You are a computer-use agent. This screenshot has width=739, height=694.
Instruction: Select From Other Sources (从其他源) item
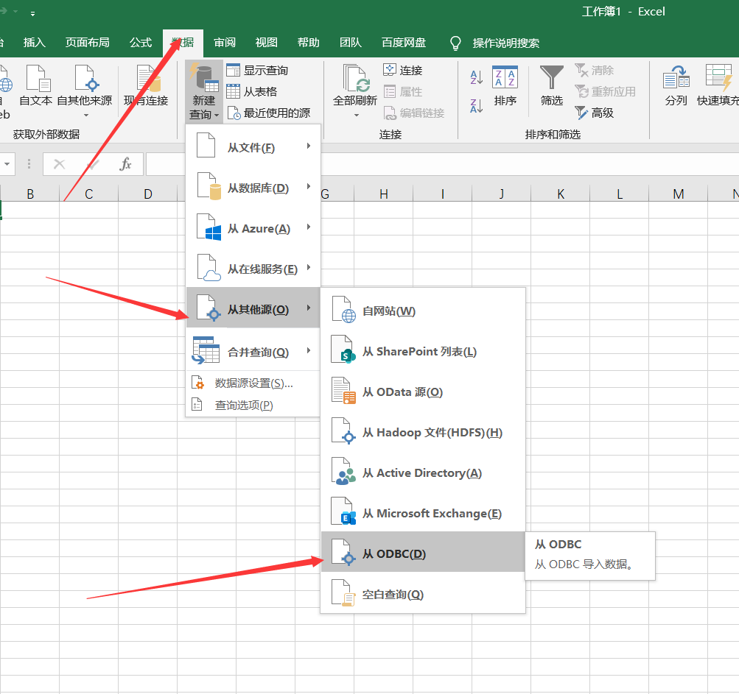click(253, 308)
